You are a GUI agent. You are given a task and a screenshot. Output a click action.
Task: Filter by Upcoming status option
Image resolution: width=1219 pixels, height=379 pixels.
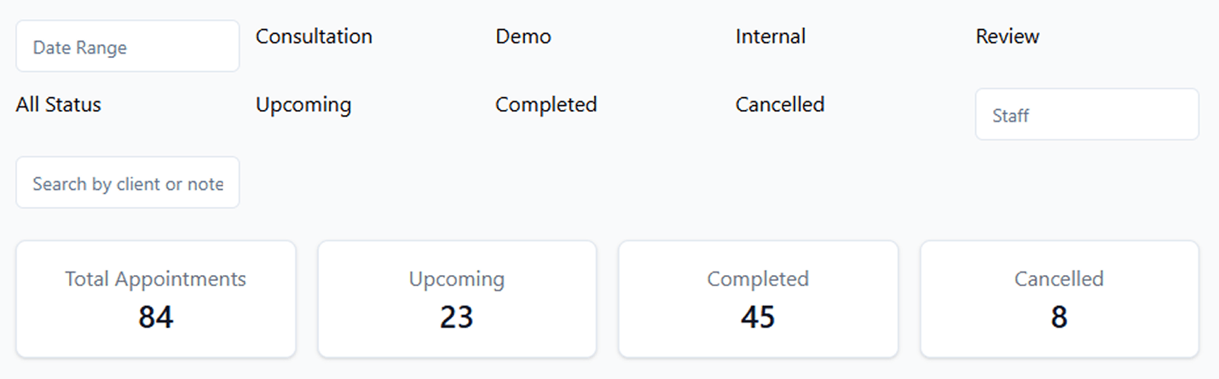tap(303, 105)
